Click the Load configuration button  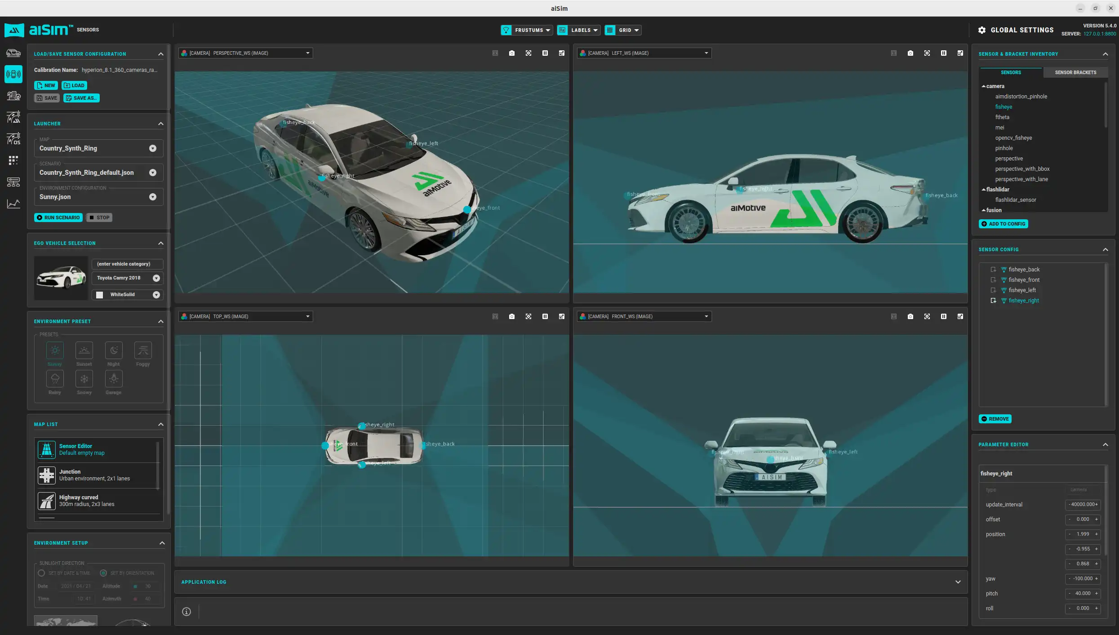[x=74, y=85]
